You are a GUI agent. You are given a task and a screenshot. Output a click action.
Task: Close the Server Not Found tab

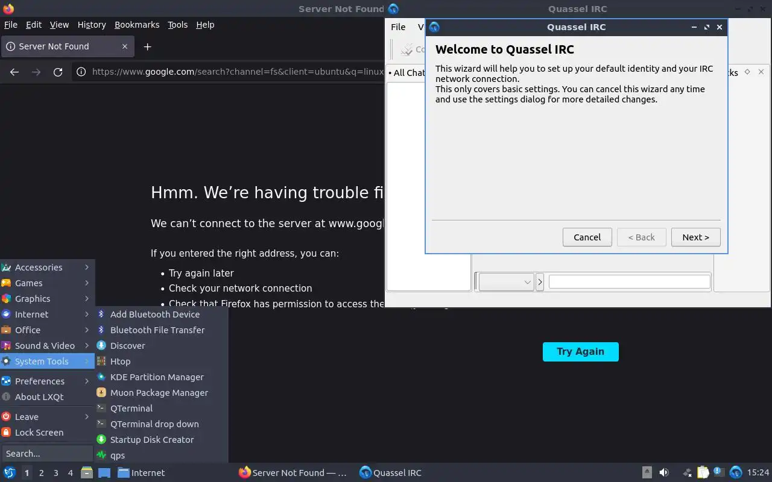tap(125, 46)
